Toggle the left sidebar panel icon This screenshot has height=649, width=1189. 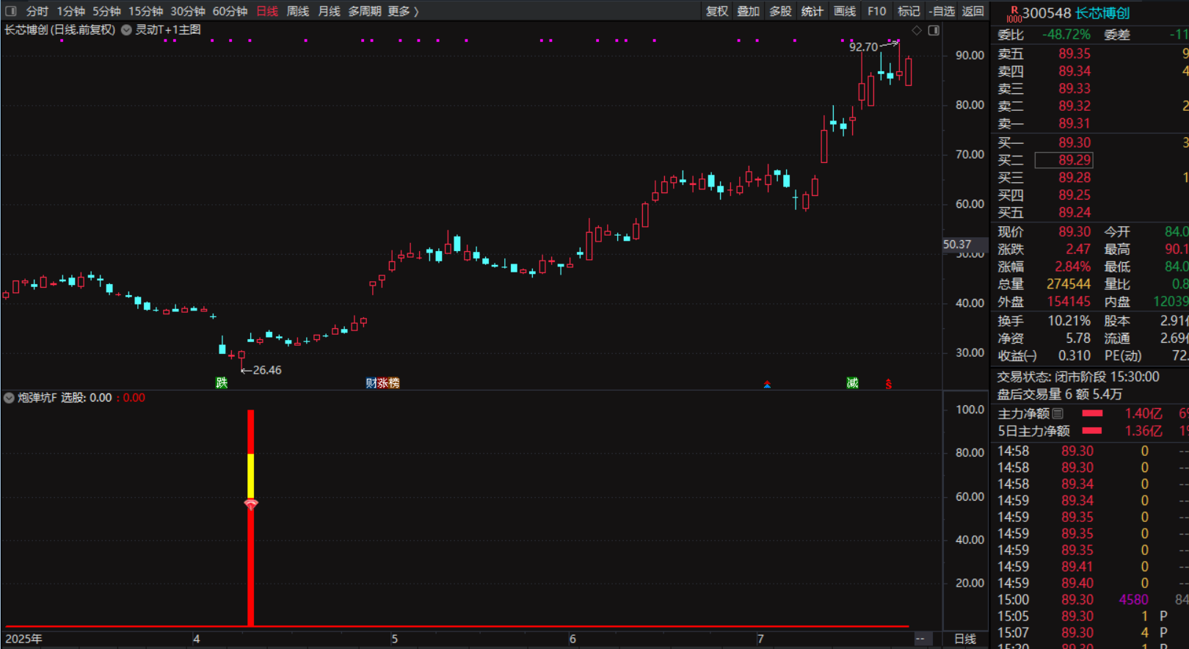[x=10, y=11]
